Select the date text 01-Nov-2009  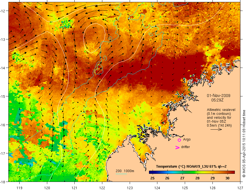pyautogui.click(x=219, y=96)
